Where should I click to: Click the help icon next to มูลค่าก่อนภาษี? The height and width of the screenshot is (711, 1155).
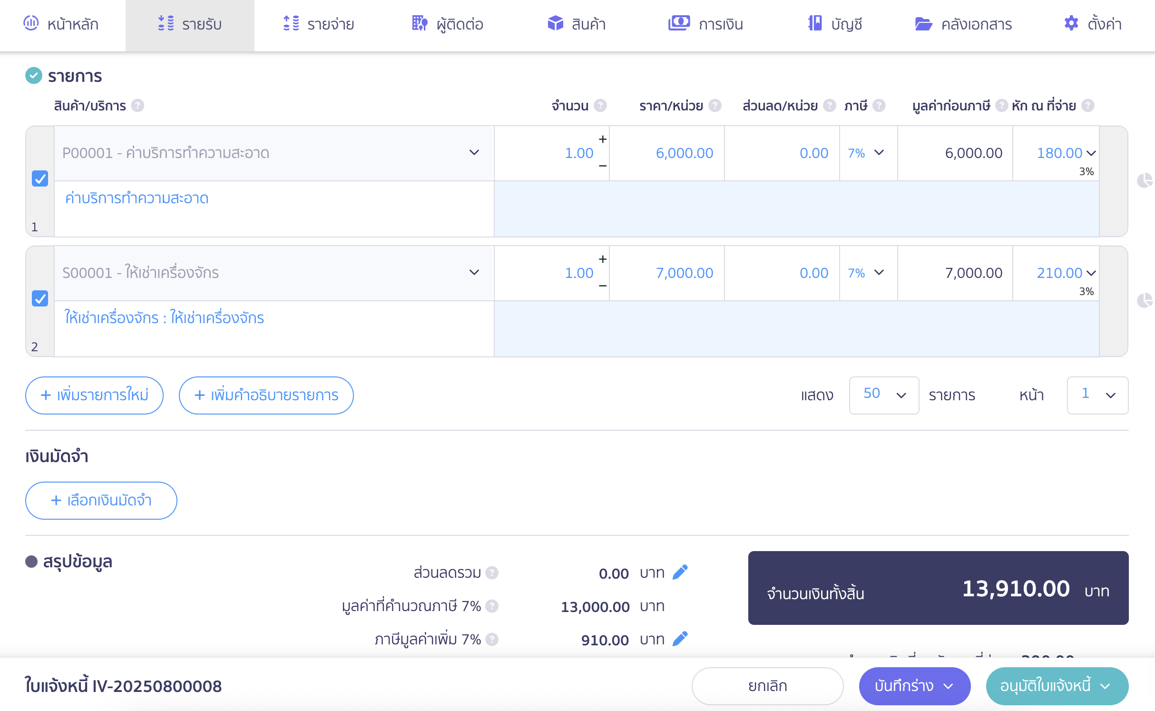click(x=1001, y=106)
